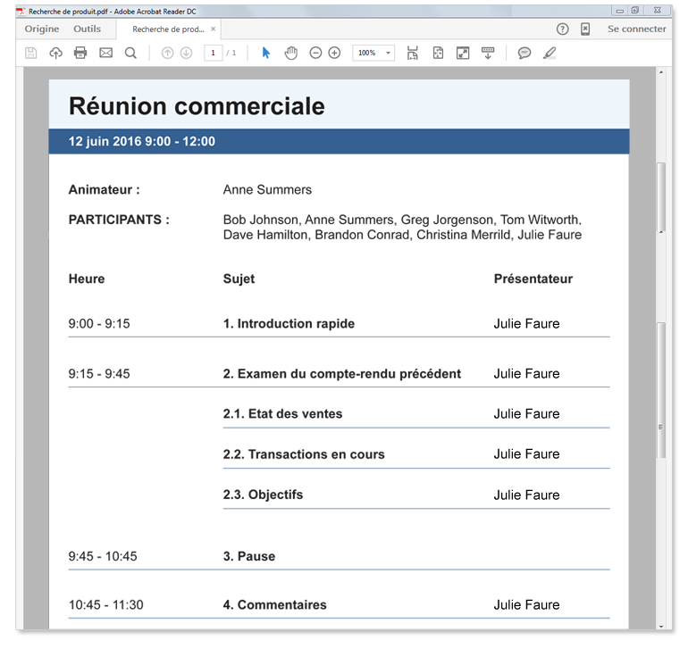Viewport: 688px width, 649px height.
Task: Click the Présentateur column header
Action: (533, 279)
